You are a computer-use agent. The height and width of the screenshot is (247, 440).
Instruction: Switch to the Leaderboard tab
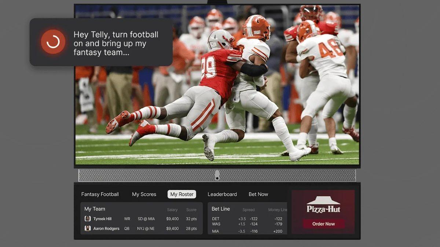pyautogui.click(x=222, y=194)
